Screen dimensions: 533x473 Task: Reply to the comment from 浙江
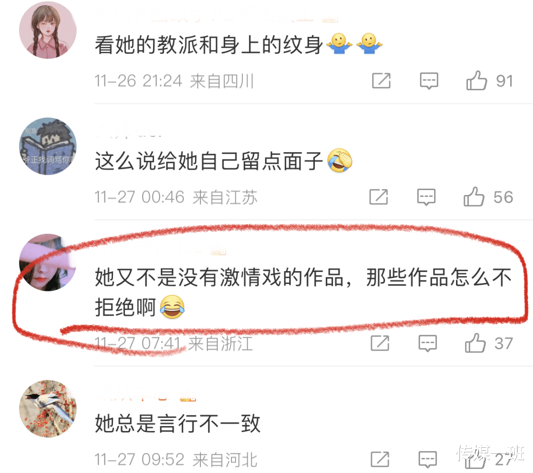427,343
